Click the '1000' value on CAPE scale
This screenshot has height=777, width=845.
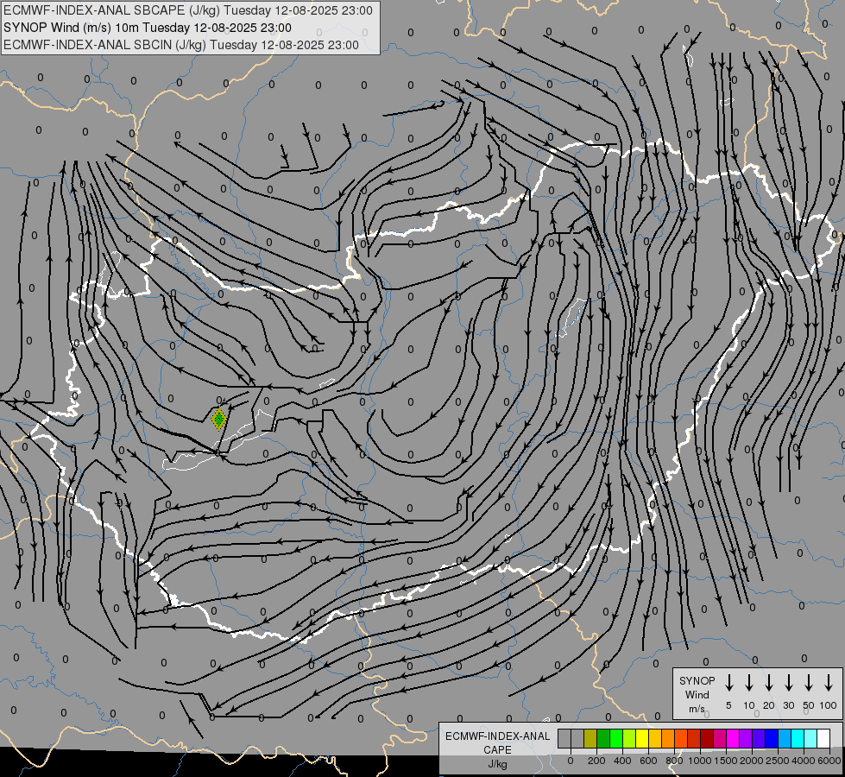pos(700,761)
